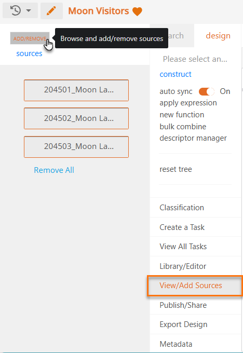Open the version history clock icon

(16, 10)
